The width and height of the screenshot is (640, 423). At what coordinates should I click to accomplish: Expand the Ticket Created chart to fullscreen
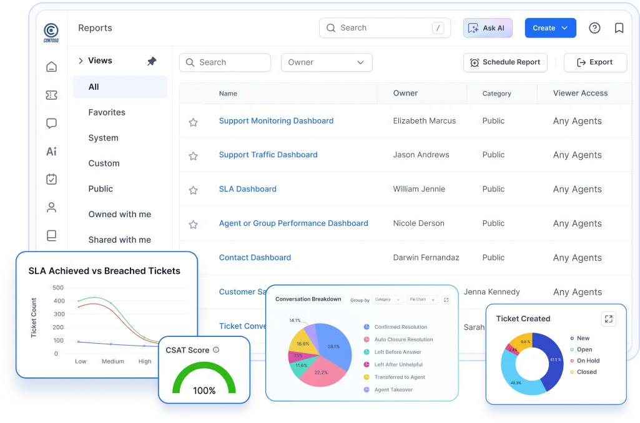pyautogui.click(x=609, y=319)
